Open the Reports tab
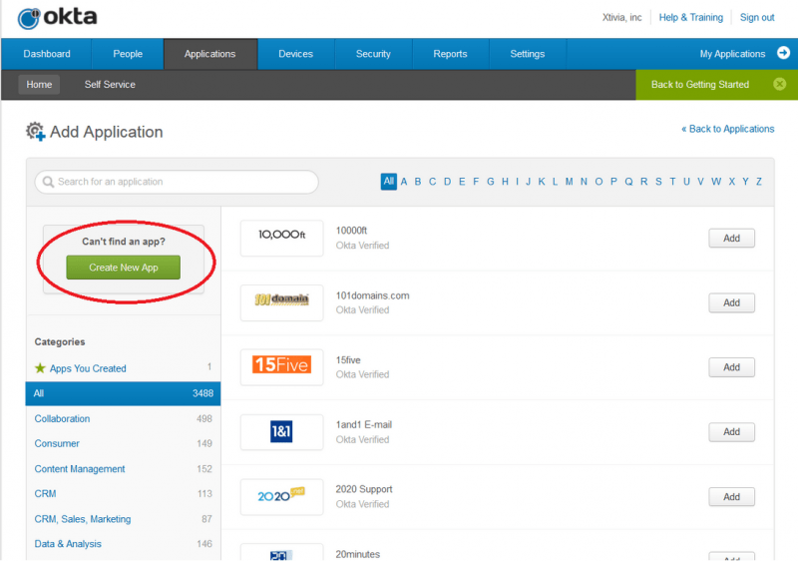798x561 pixels. 451,54
